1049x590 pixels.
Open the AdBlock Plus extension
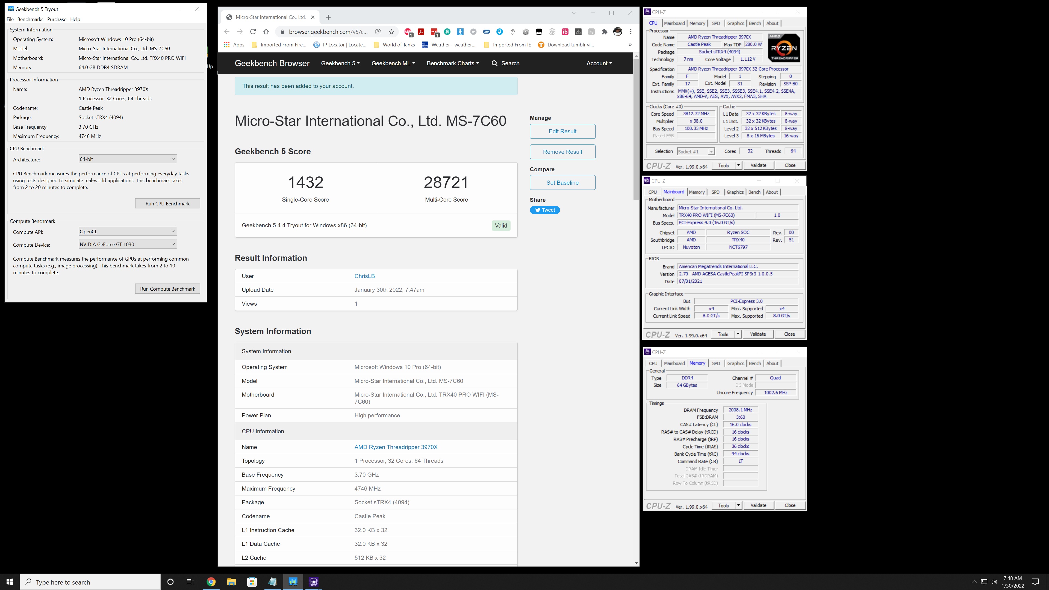408,32
